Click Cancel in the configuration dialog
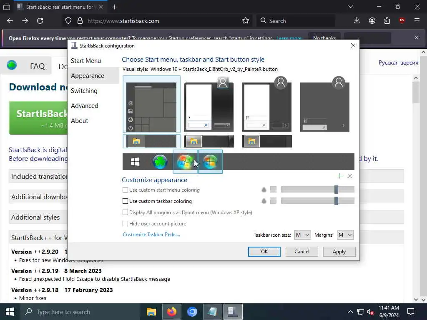The image size is (427, 320). point(302,251)
